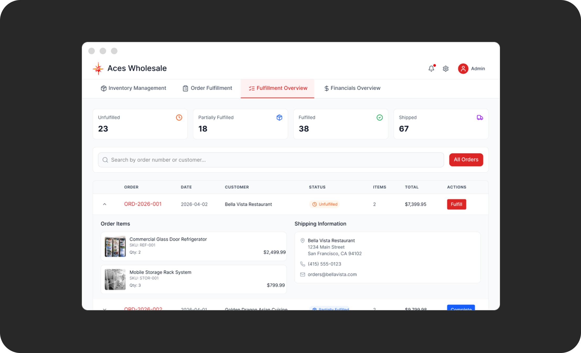The image size is (581, 353).
Task: Click the Shipped truck icon
Action: (x=480, y=117)
